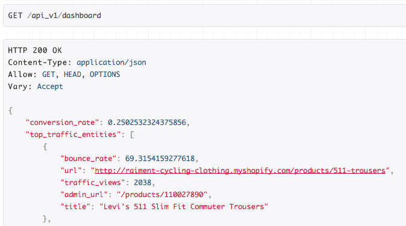
Task: Select the HEAD method in the Allow header
Action: (72, 75)
